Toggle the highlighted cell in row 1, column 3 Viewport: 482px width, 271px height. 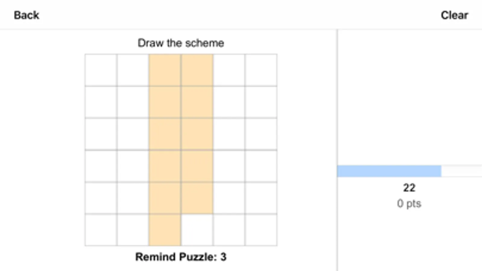pos(165,70)
